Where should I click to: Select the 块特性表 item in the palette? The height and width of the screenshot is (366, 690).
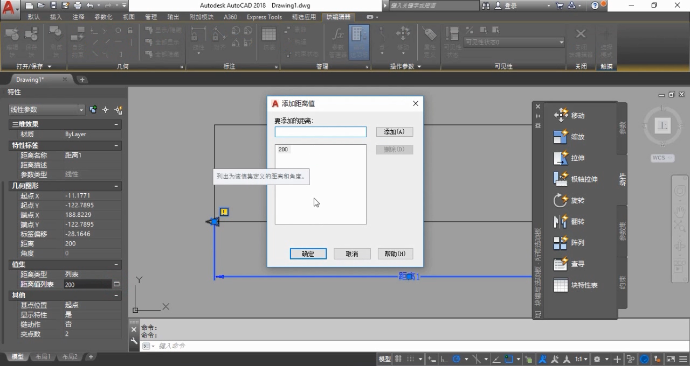pyautogui.click(x=576, y=285)
